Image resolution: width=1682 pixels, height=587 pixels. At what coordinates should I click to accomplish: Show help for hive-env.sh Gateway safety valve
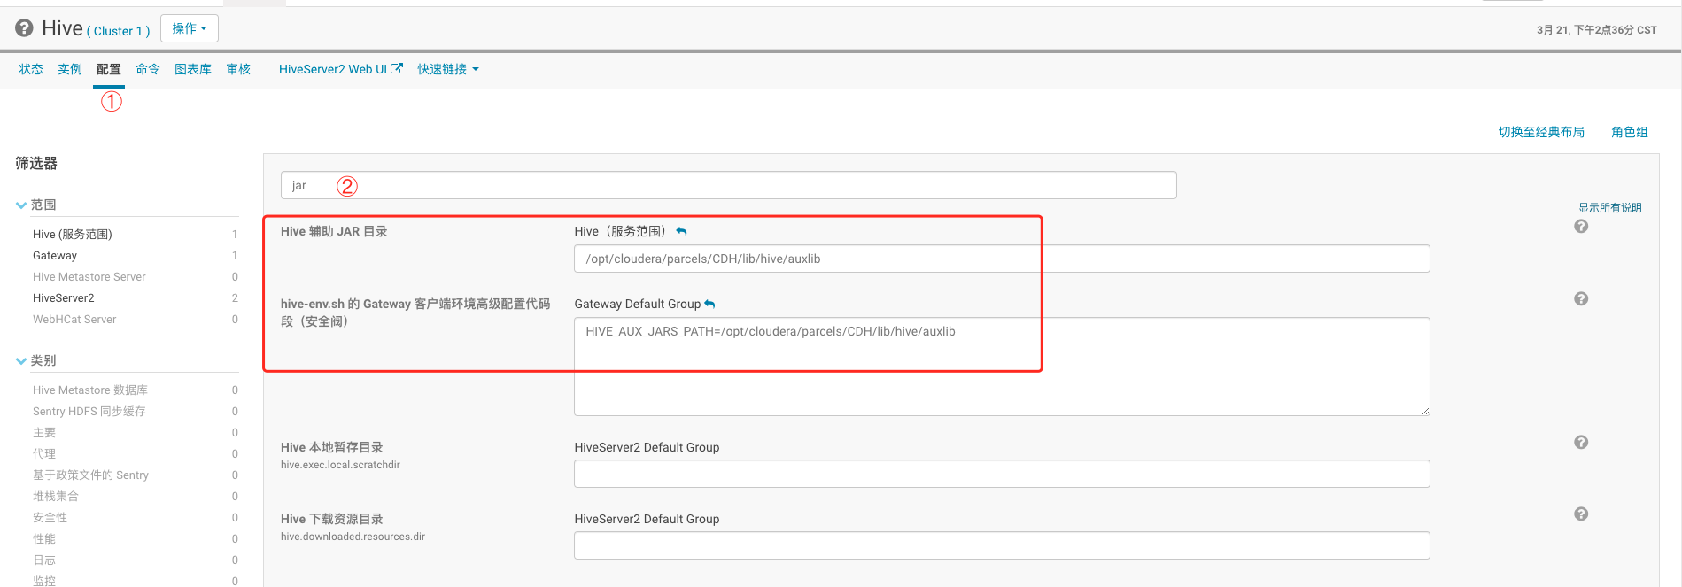point(1581,299)
